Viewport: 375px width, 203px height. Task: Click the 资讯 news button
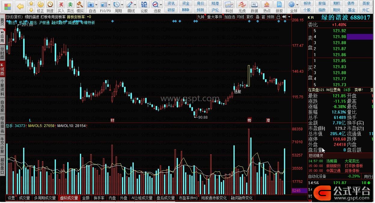(x=171, y=3)
